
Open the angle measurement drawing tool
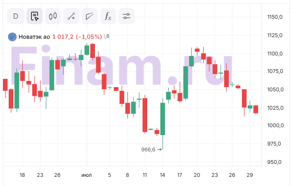(x=90, y=16)
